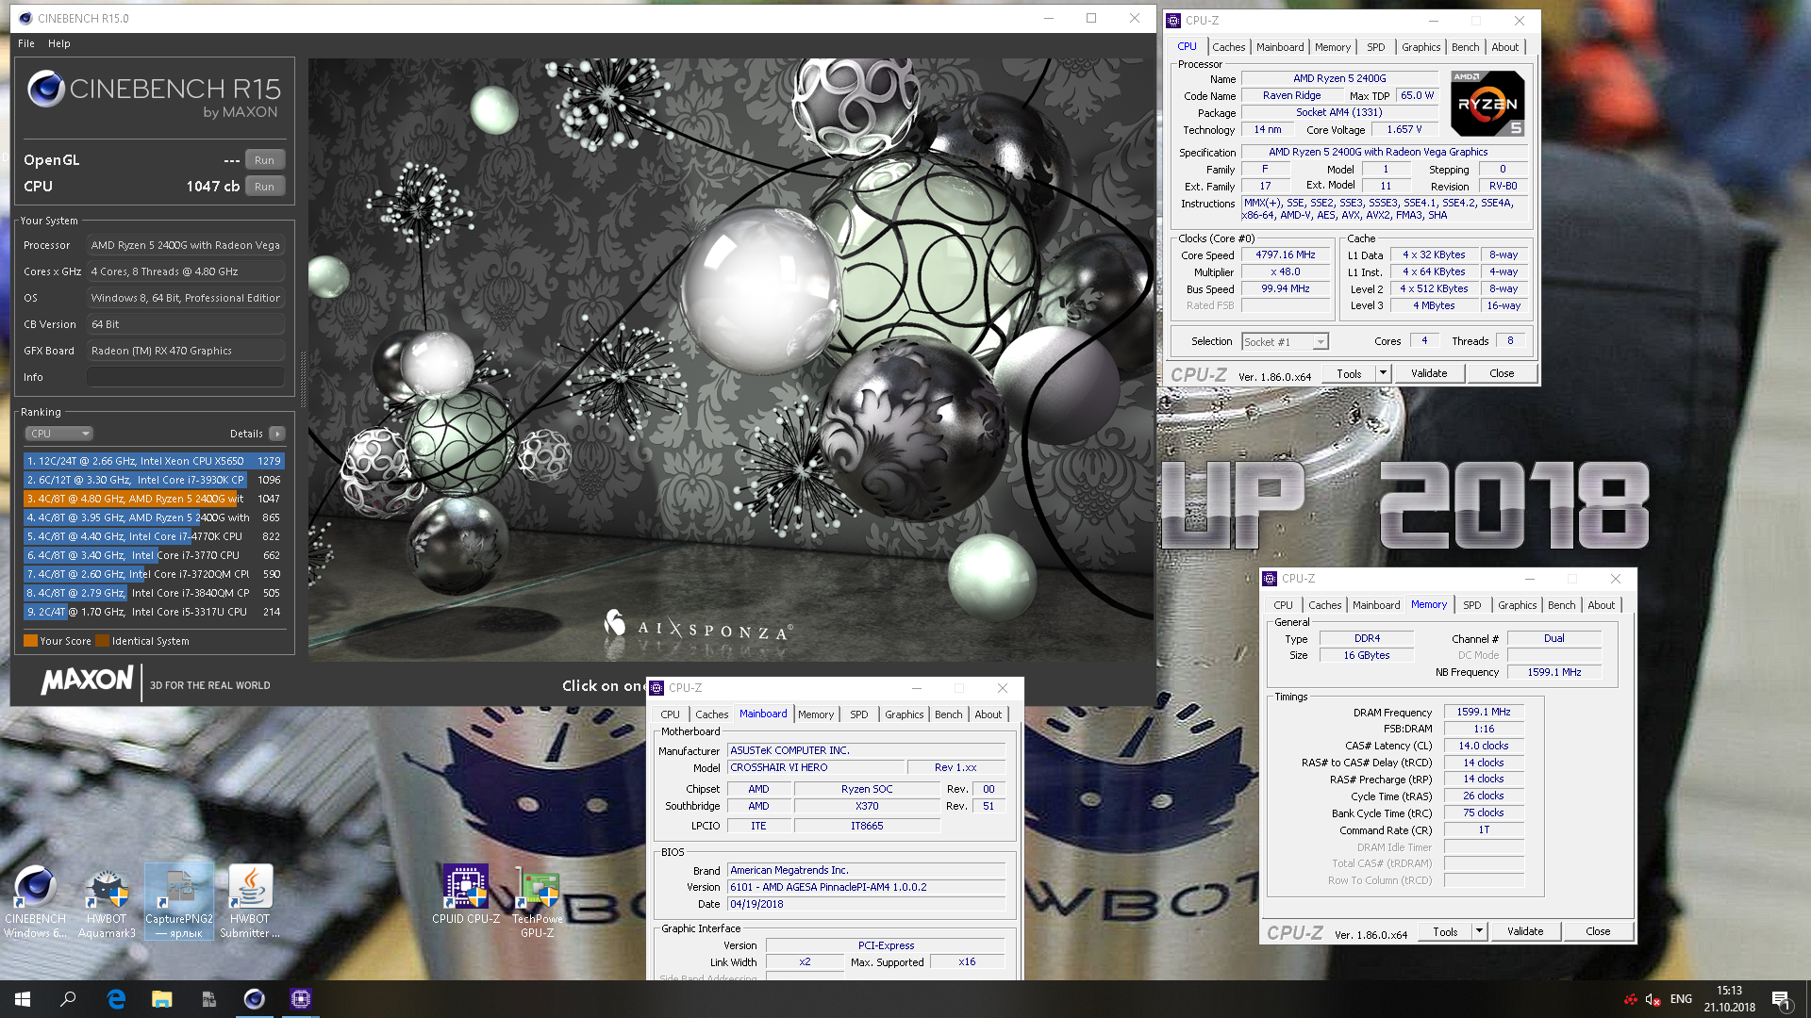This screenshot has height=1018, width=1811.
Task: Switch to CPU-Z in the taskbar
Action: 301,999
